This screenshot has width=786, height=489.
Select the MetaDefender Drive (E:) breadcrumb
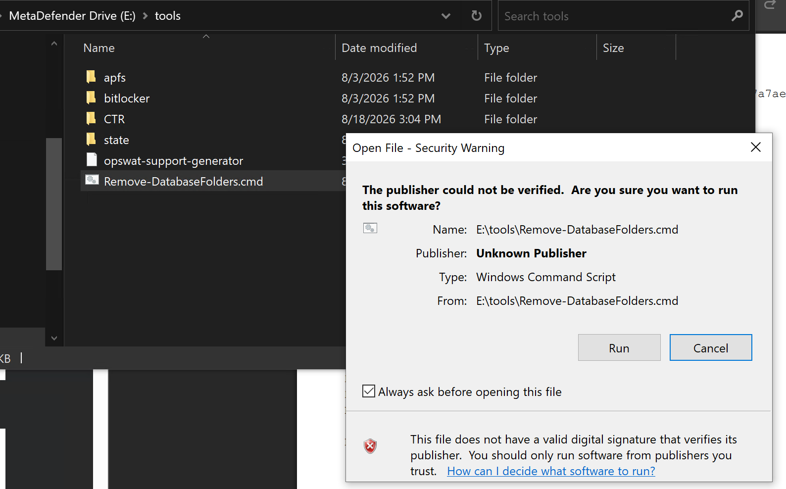[x=72, y=16]
